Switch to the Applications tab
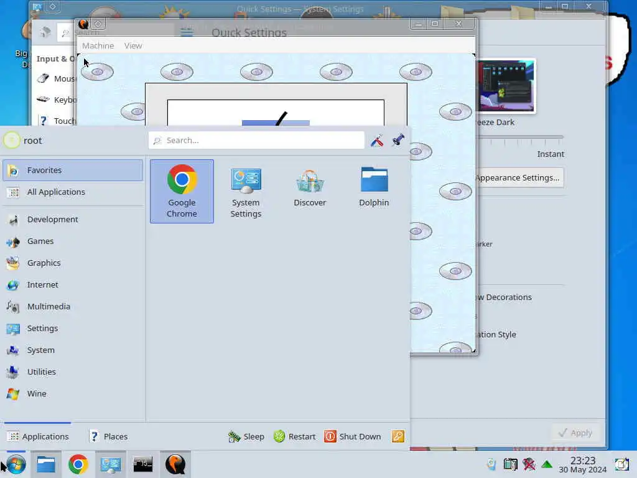Image resolution: width=637 pixels, height=478 pixels. coord(38,436)
